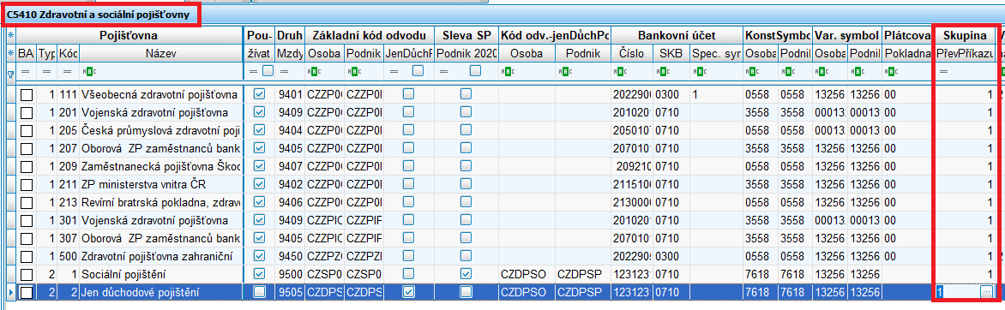Screen dimensions: 1005x310
Task: Click the Skupina column group header
Action: pos(965,35)
